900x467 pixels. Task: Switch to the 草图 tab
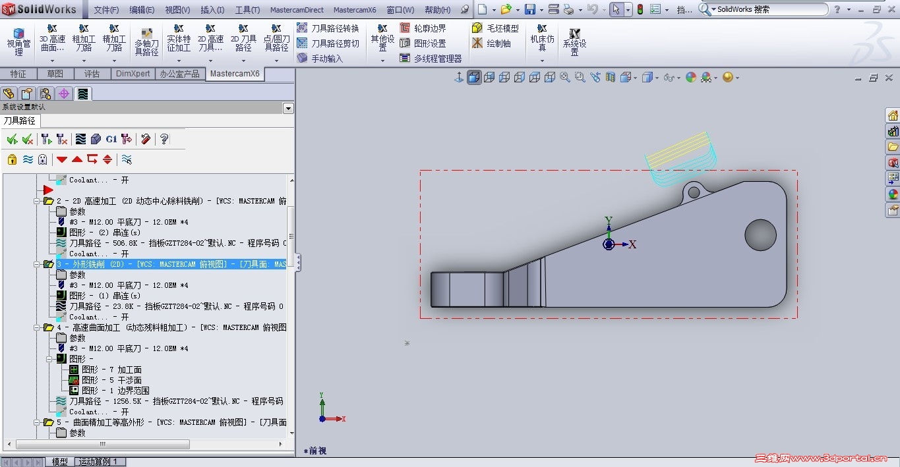55,74
